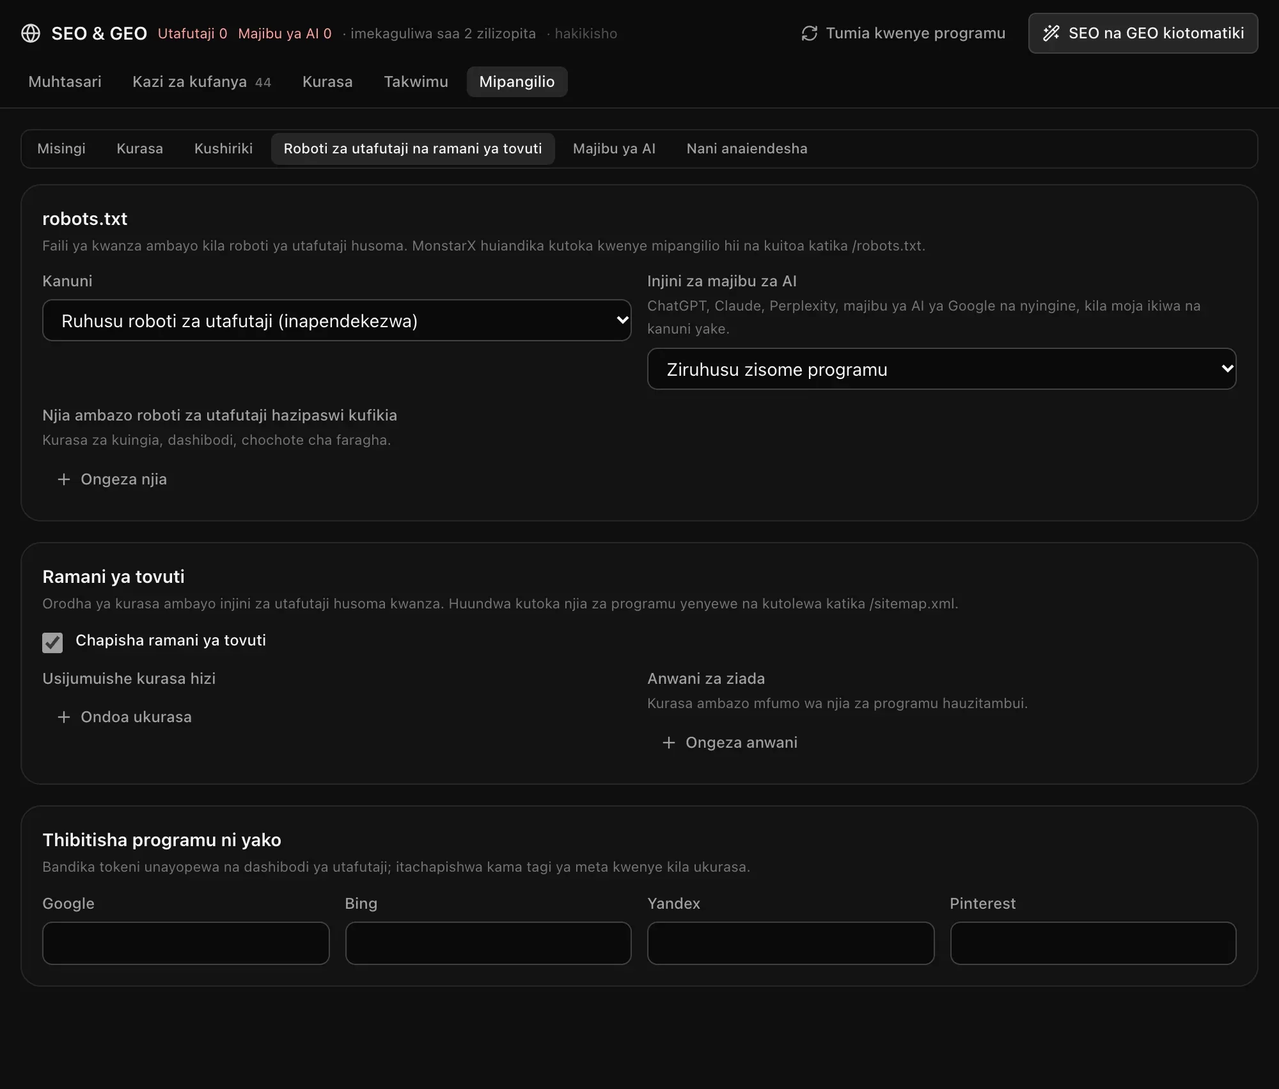
Task: Click the Ongeza anwani button
Action: (730, 743)
